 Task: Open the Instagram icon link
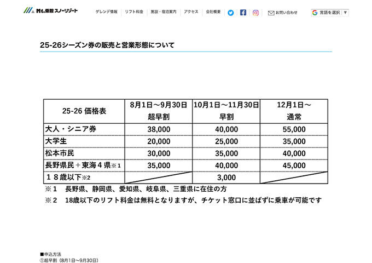point(255,13)
